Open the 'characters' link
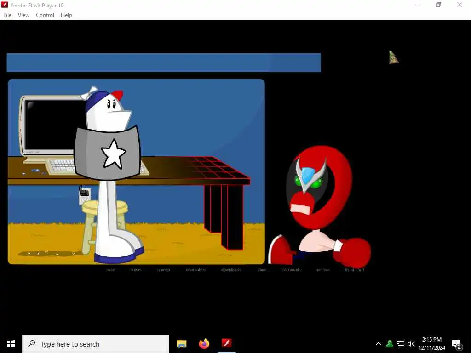This screenshot has height=353, width=471. pyautogui.click(x=196, y=269)
